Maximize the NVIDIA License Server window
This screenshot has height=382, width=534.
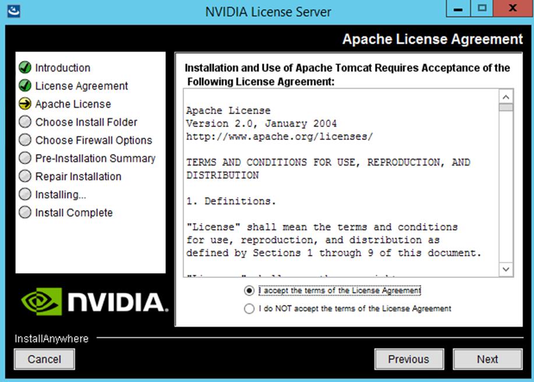[x=482, y=9]
